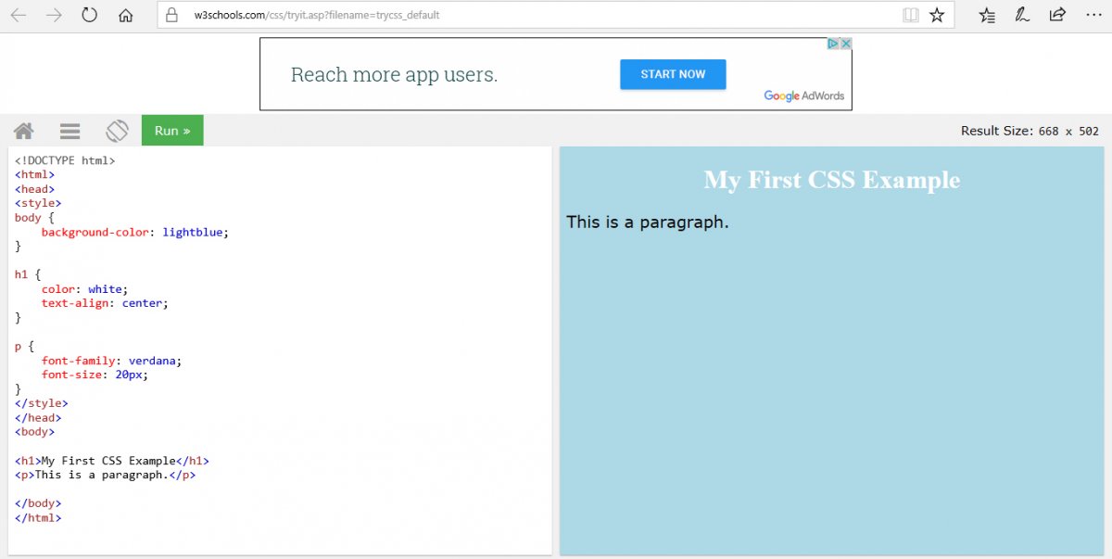
Task: Open the Settings and more ellipsis menu
Action: 1093,15
